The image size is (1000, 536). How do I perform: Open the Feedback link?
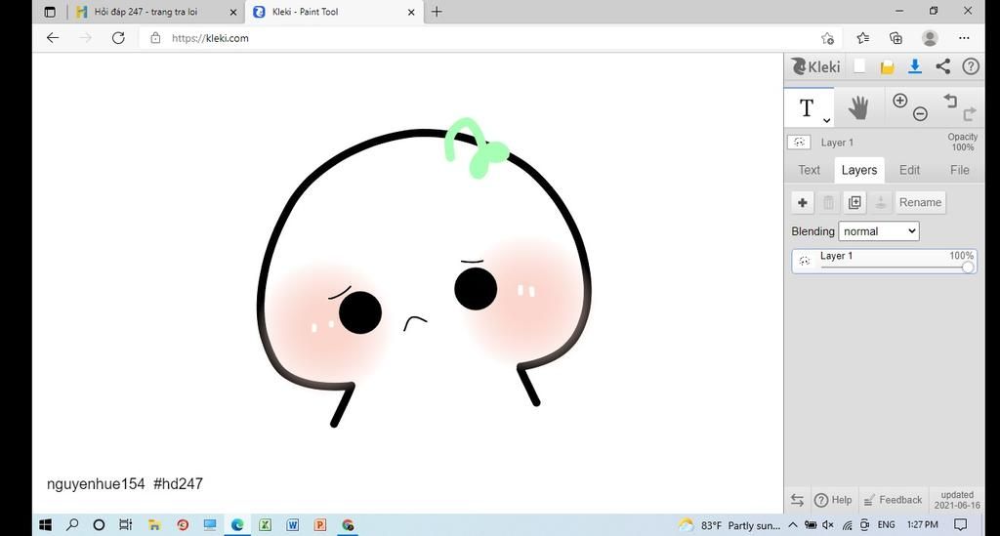coord(893,500)
